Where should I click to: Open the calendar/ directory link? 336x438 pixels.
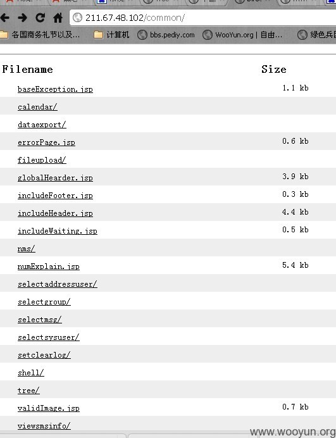point(37,107)
